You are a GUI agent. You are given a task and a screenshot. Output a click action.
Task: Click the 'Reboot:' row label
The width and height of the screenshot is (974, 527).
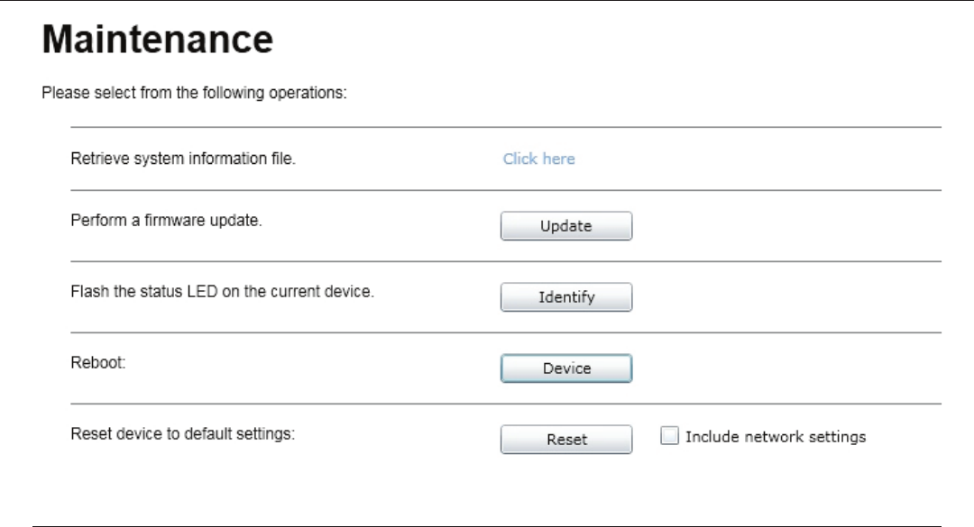[97, 362]
